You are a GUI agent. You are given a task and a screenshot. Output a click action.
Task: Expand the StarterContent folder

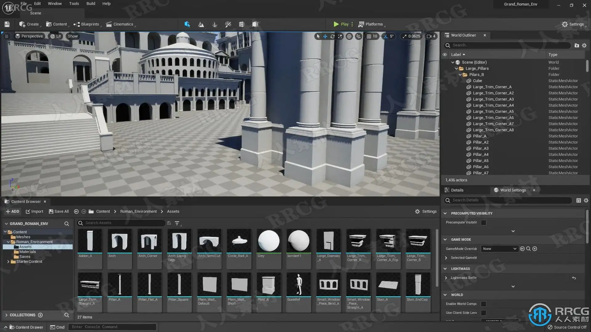(8, 262)
